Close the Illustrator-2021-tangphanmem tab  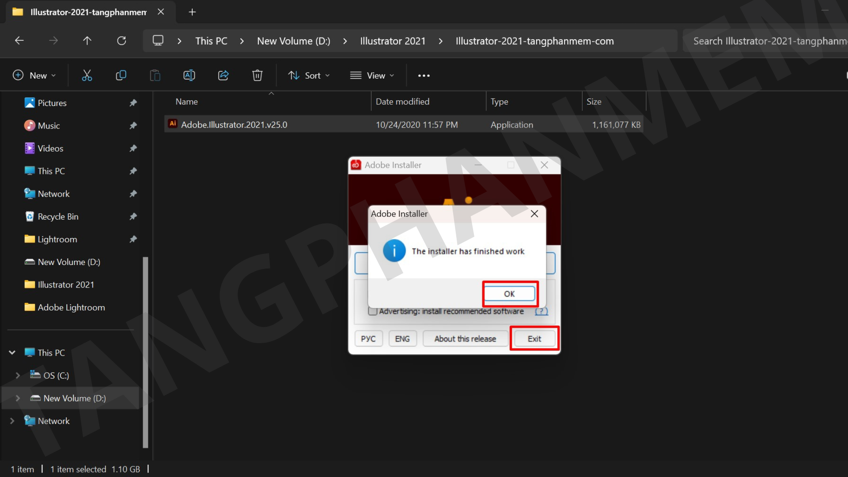click(x=161, y=12)
